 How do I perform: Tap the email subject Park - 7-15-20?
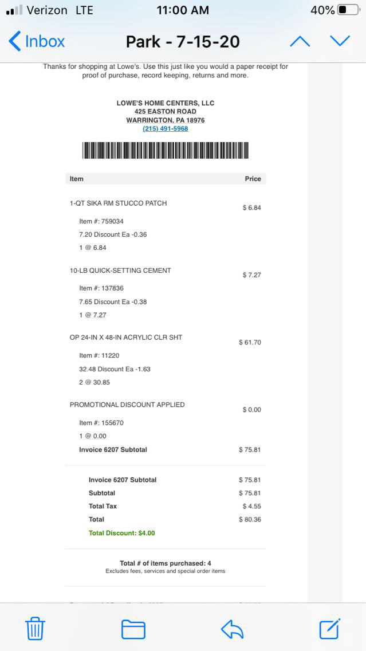183,42
